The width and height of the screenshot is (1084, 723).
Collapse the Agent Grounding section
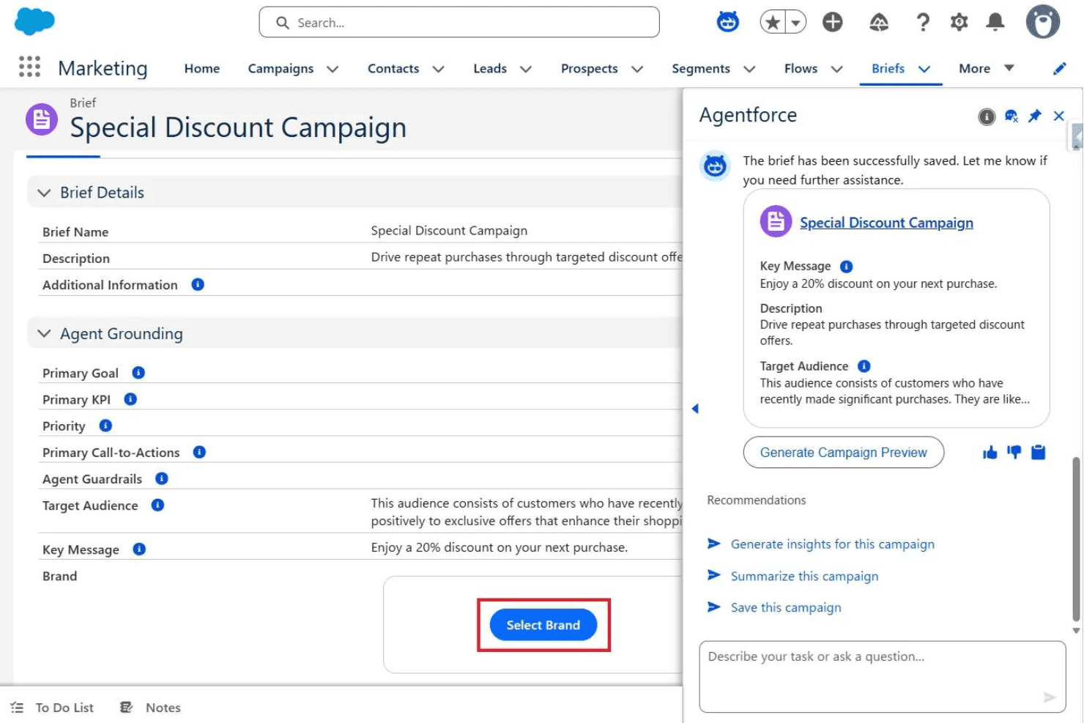click(x=44, y=334)
